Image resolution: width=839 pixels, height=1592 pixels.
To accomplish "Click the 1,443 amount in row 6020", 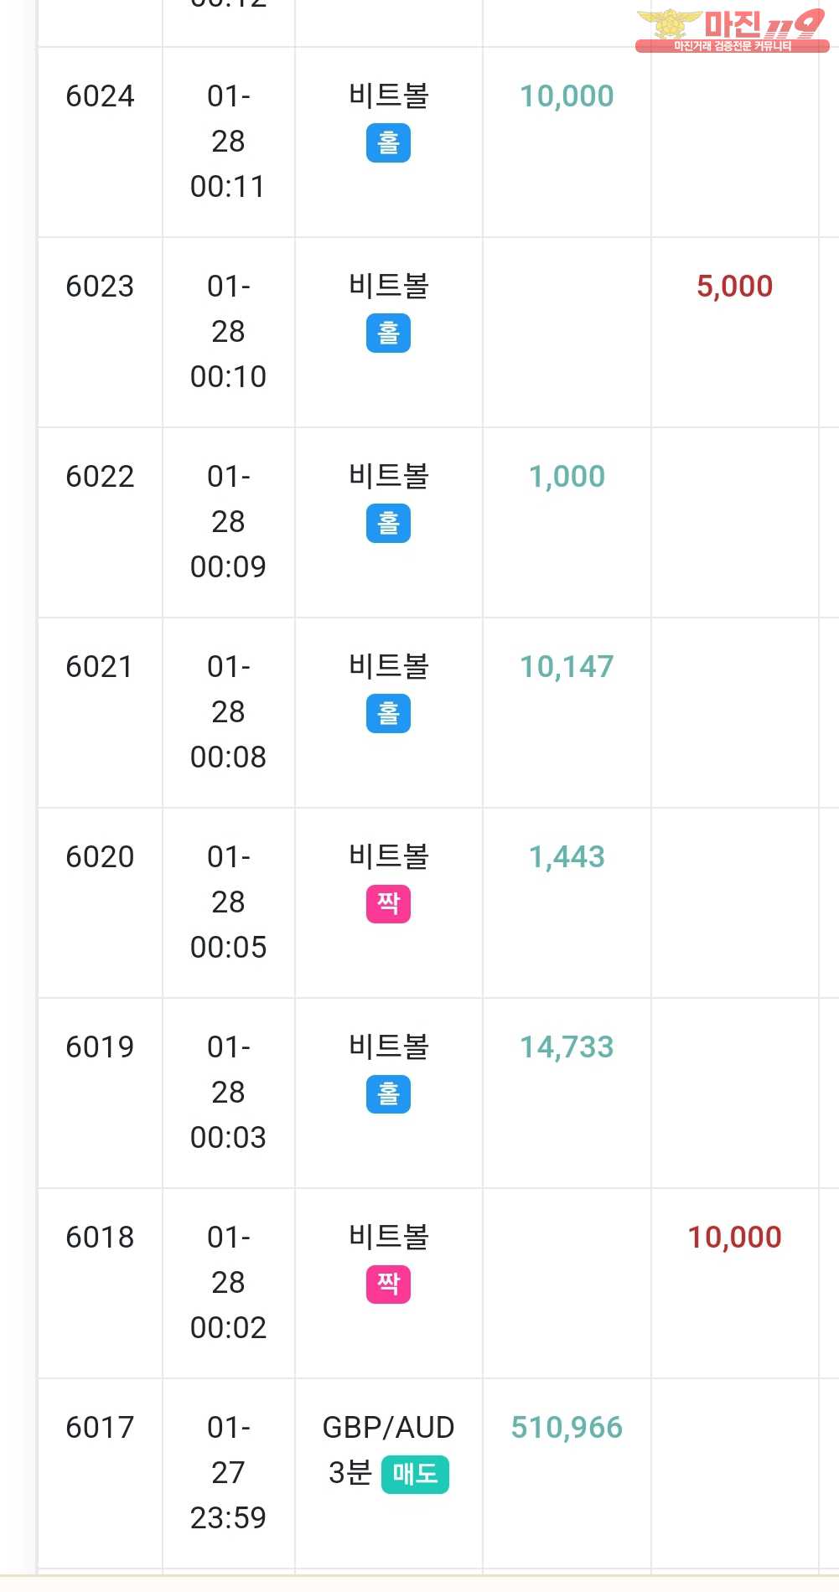I will pos(567,857).
